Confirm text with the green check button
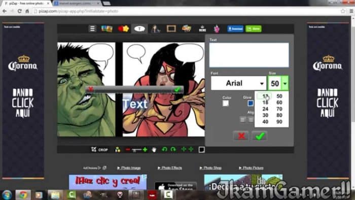 pyautogui.click(x=260, y=136)
